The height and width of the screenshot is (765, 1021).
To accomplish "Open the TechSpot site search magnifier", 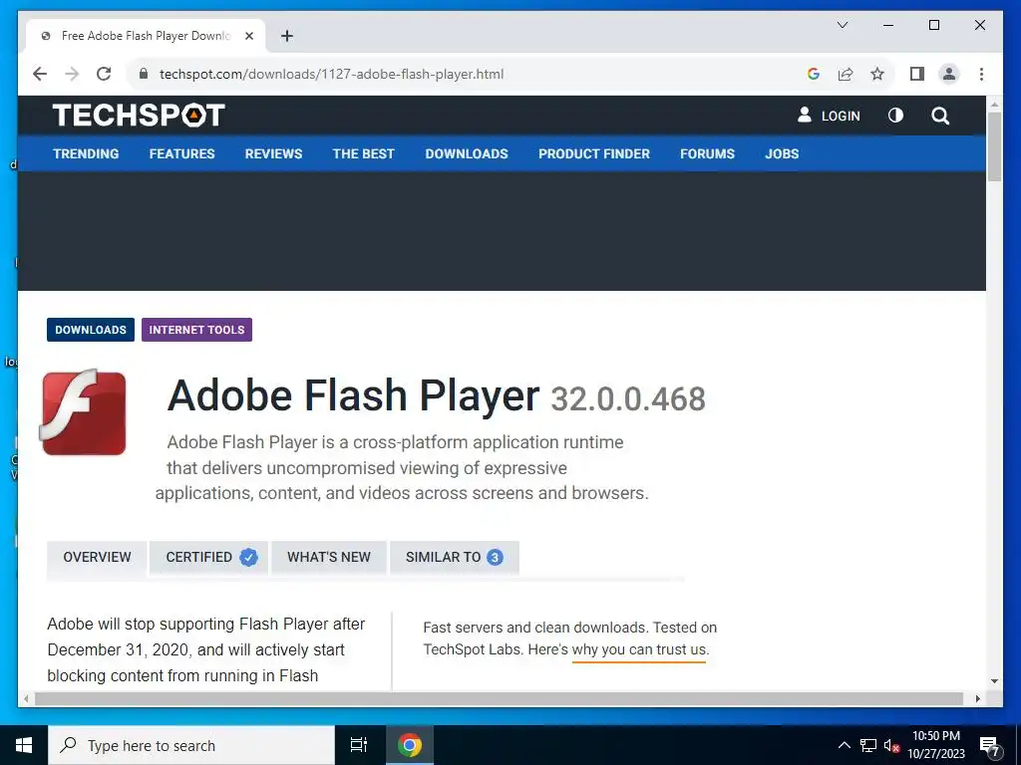I will click(x=940, y=116).
